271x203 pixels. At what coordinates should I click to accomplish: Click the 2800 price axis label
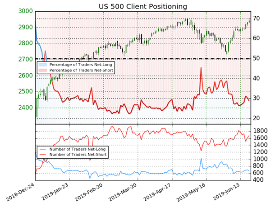pyautogui.click(x=26, y=43)
